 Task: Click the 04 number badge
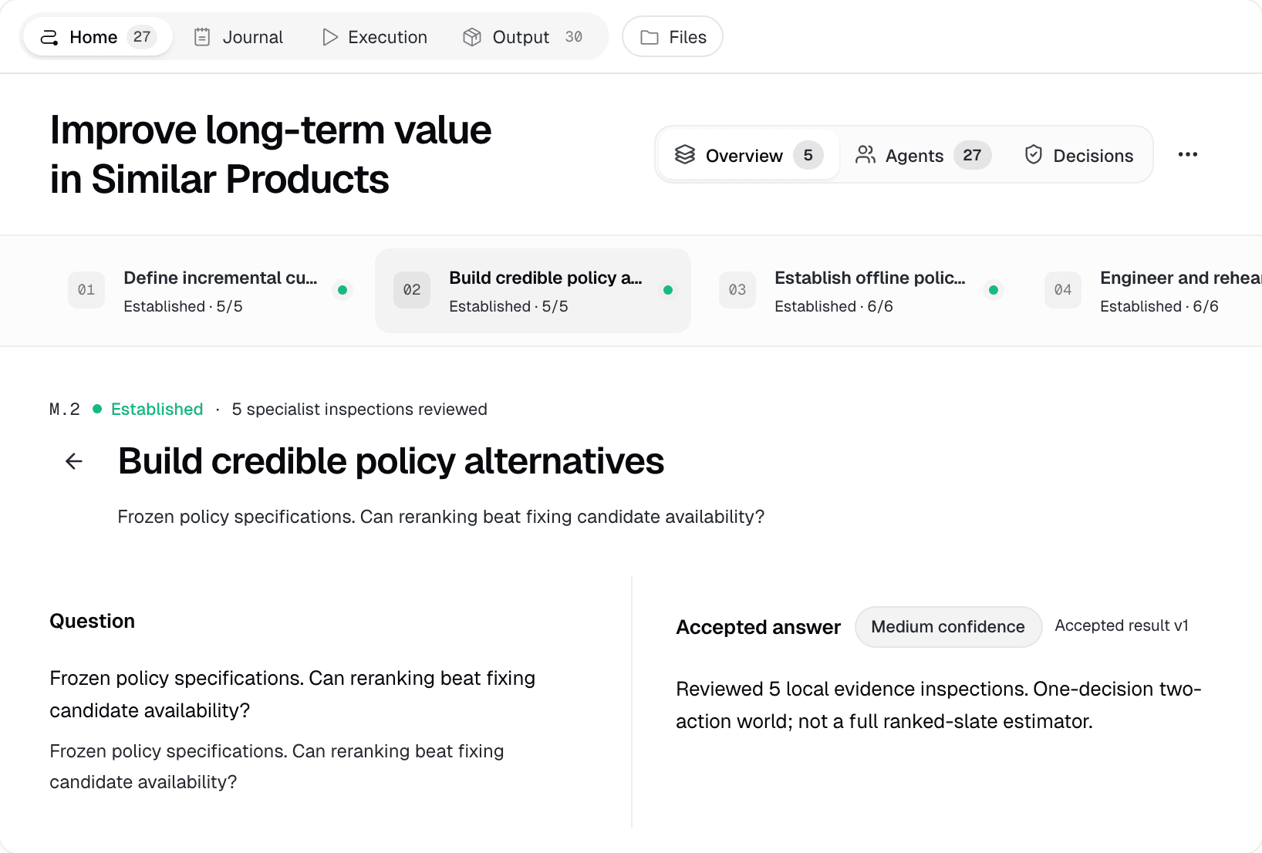tap(1063, 290)
